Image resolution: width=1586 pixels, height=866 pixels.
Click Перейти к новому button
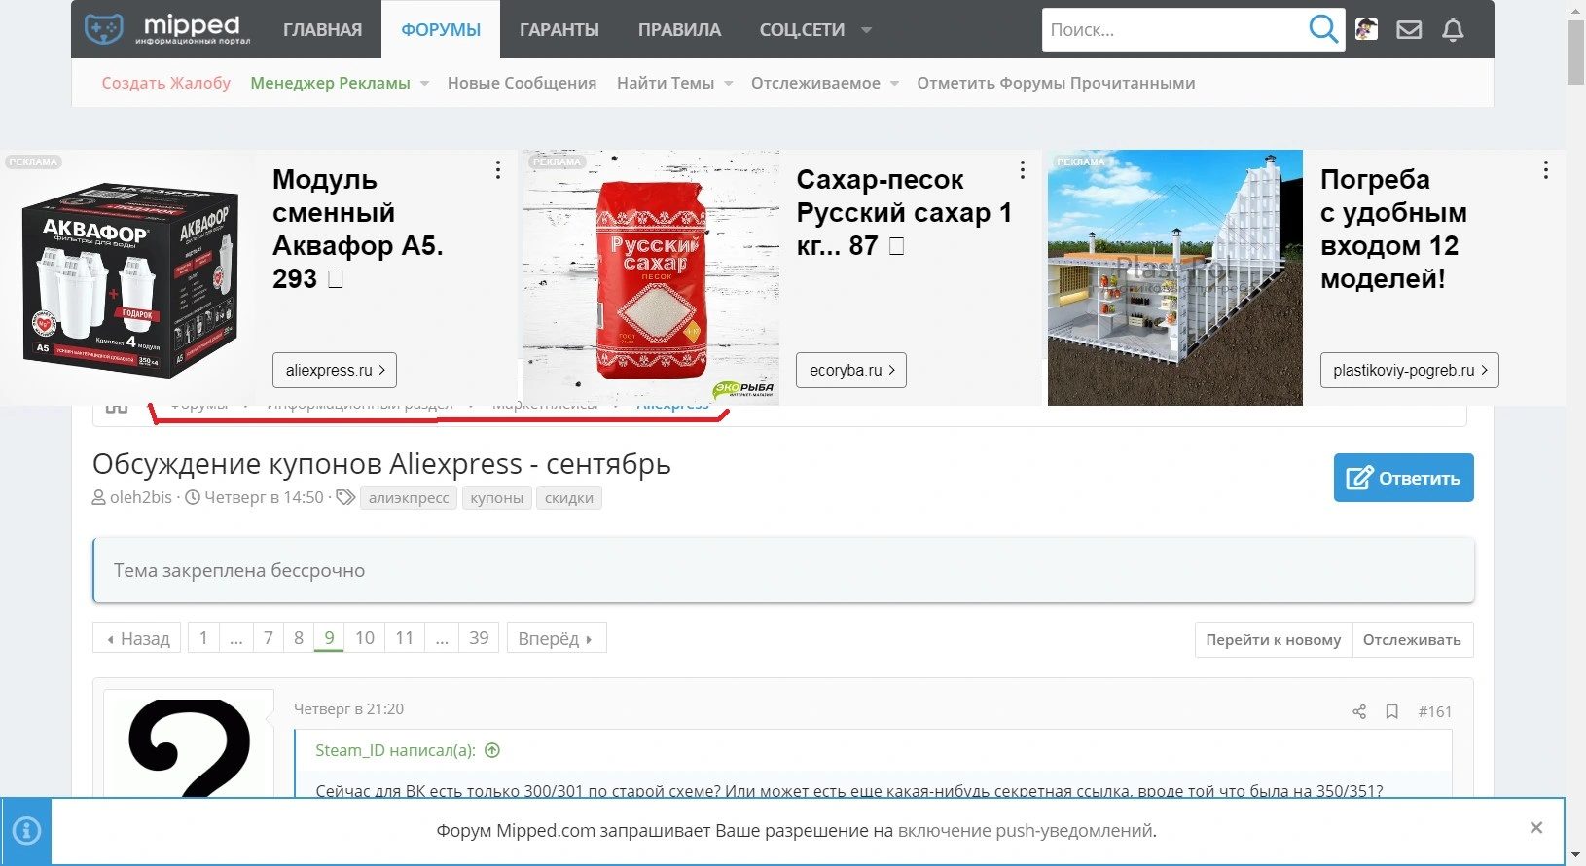pyautogui.click(x=1274, y=639)
